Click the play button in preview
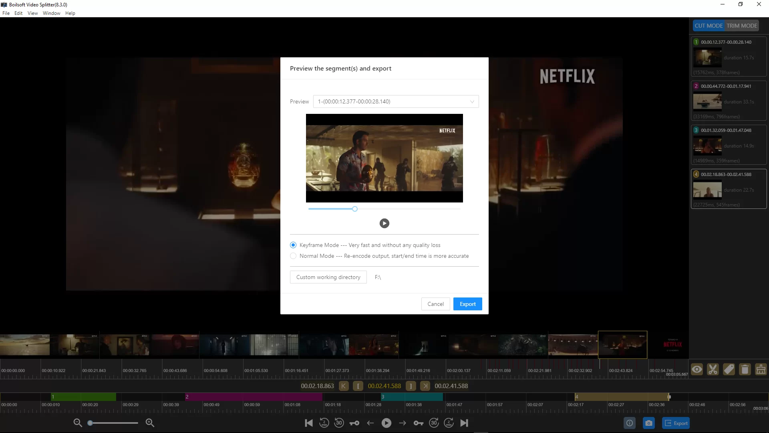The image size is (769, 433). click(384, 223)
